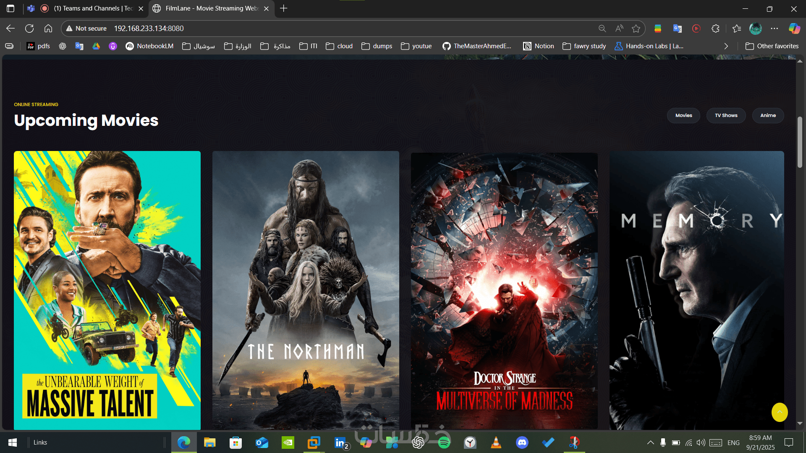Click the zoom out magnifier in address bar

(x=602, y=29)
